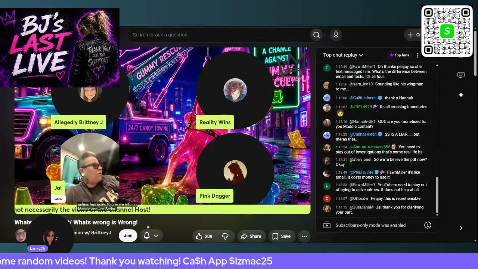Viewport: 478px width, 269px height.
Task: Click the "Allegedly Brittney J" name label
Action: tap(78, 122)
